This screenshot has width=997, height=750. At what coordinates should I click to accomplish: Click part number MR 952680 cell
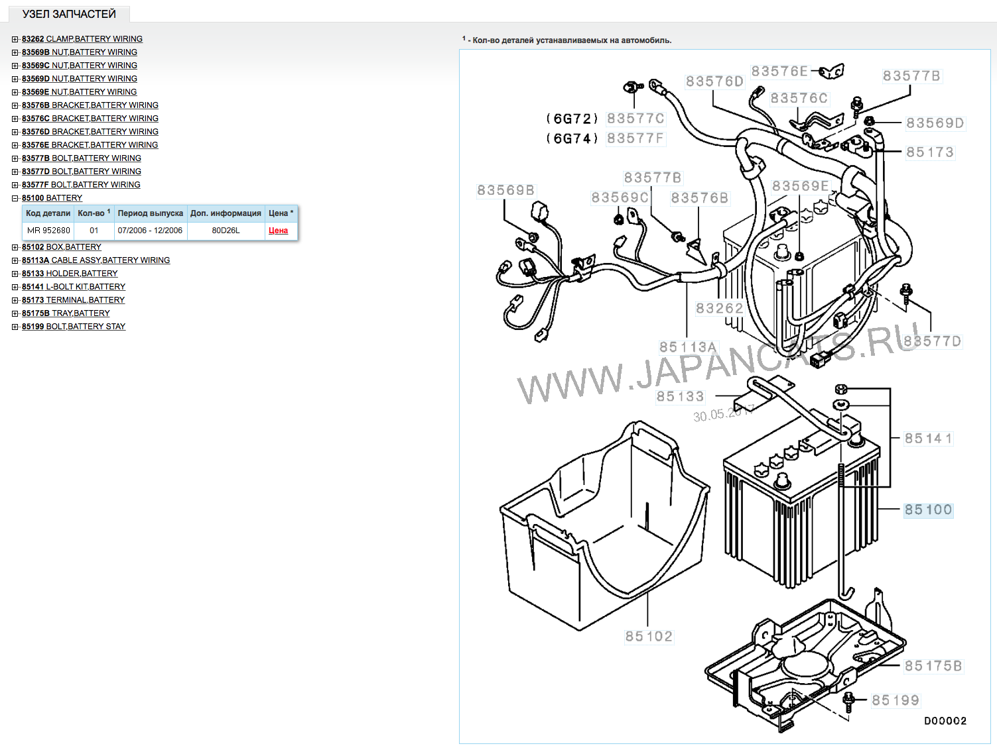pyautogui.click(x=48, y=231)
